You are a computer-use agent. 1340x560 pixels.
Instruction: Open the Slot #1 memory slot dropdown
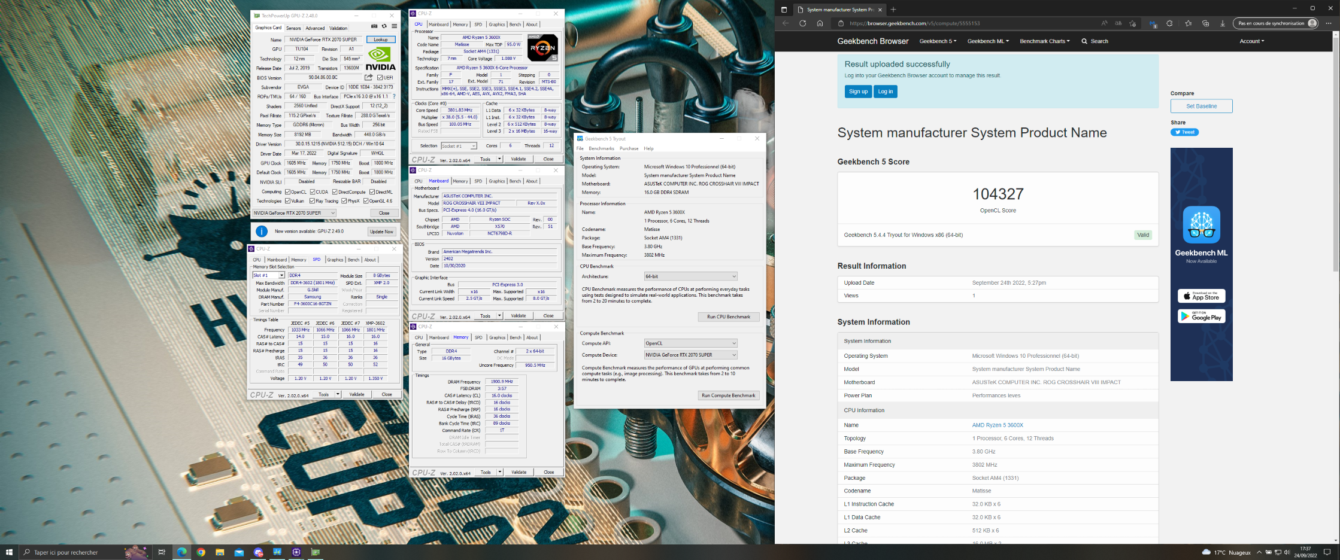click(268, 275)
